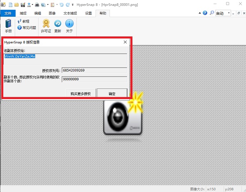Click the save floppy disk icon

point(23,5)
